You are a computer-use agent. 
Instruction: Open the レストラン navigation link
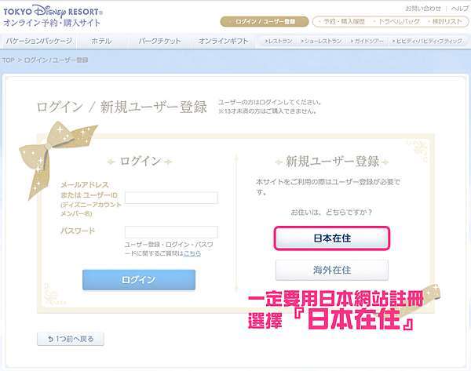[x=278, y=41]
